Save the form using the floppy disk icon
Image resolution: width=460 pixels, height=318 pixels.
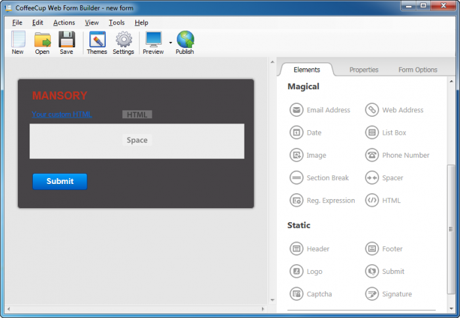pyautogui.click(x=66, y=43)
